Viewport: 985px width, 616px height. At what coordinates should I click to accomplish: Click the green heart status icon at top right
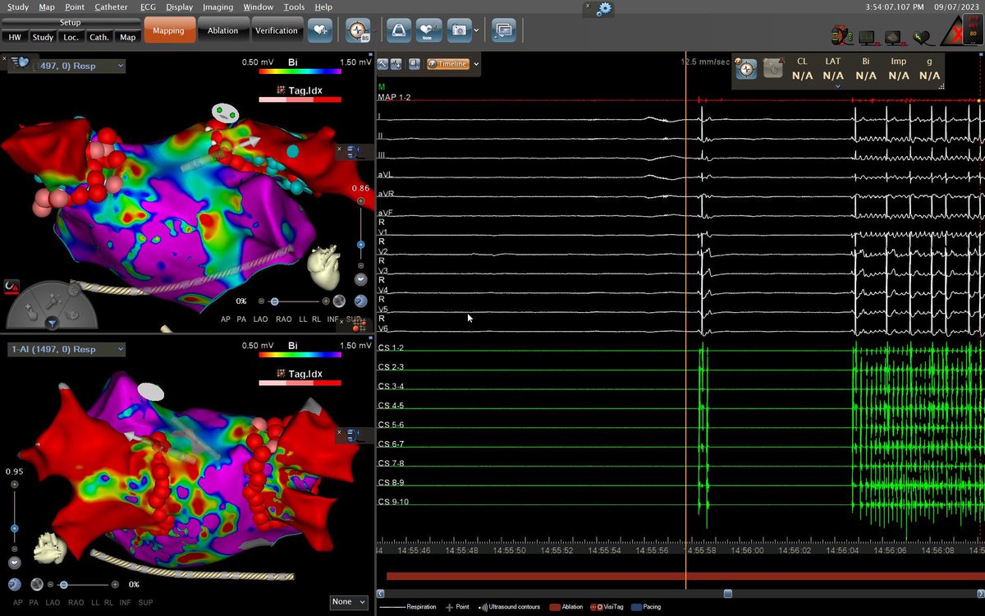pos(923,37)
